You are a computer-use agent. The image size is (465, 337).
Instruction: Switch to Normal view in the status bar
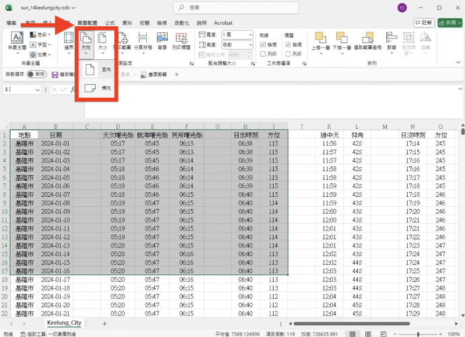pos(352,334)
